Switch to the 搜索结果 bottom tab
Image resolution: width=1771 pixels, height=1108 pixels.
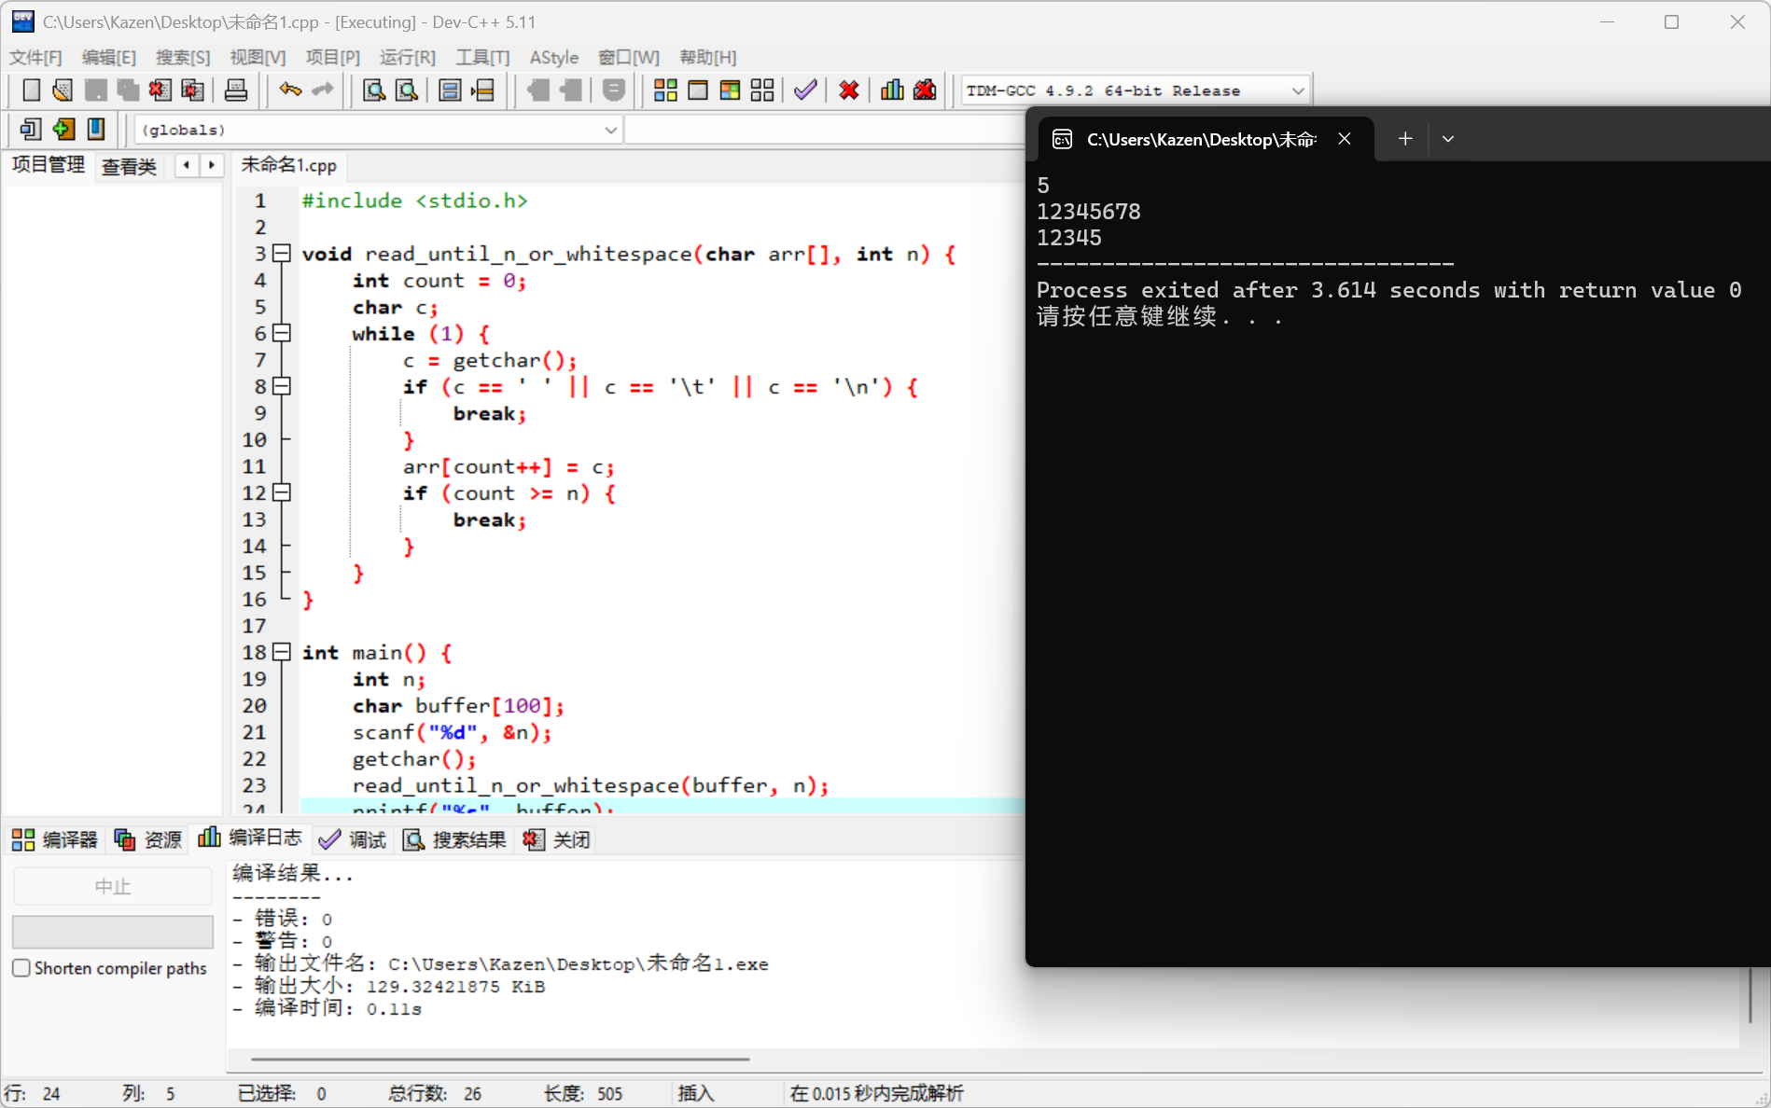[455, 839]
